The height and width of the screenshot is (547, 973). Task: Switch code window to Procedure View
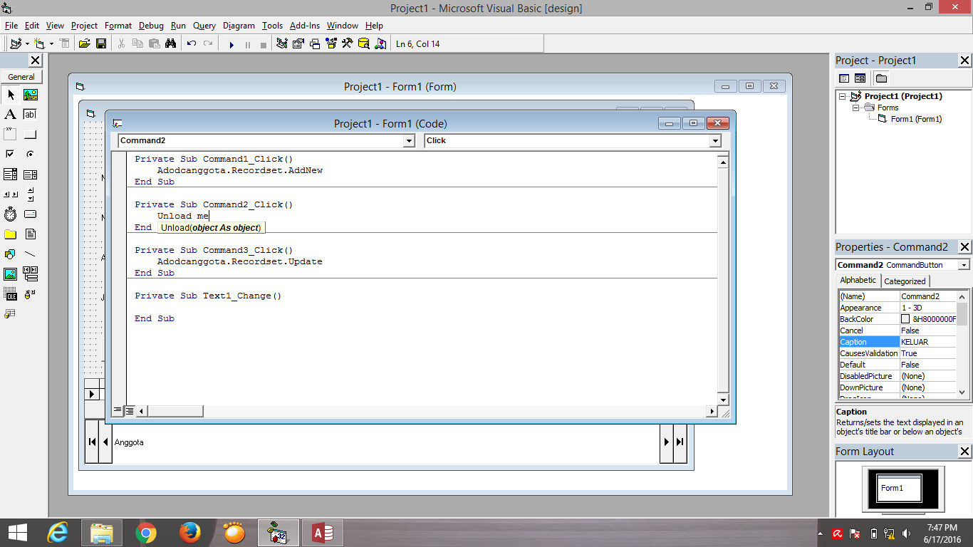click(118, 410)
